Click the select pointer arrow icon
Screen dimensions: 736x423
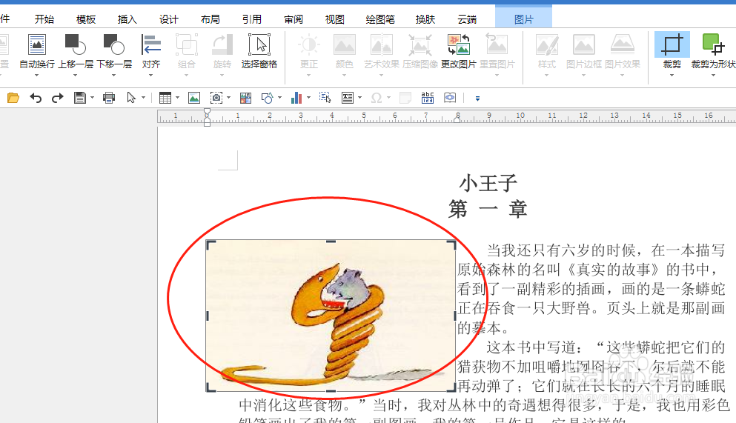pos(131,98)
